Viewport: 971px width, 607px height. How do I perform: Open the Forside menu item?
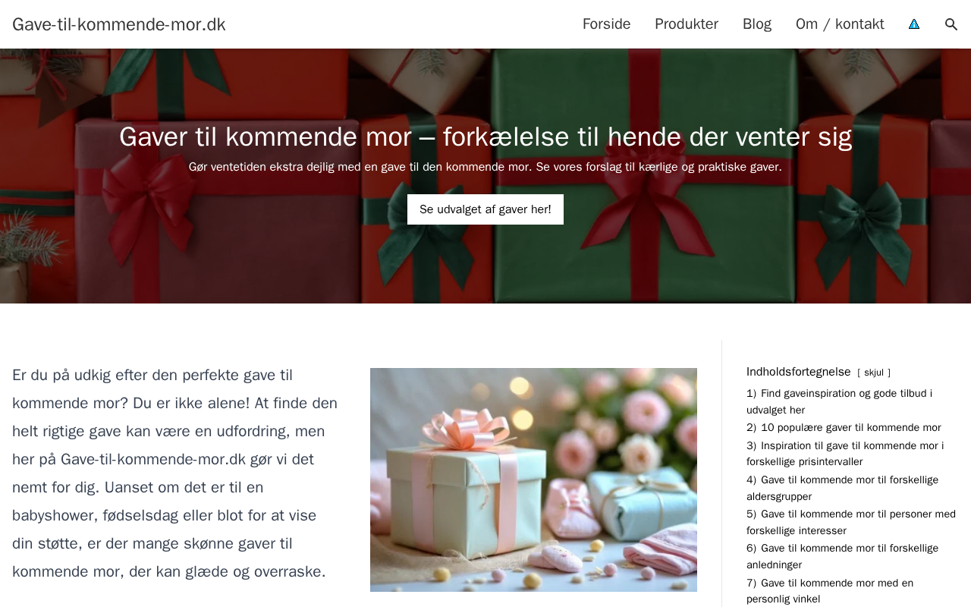click(606, 24)
